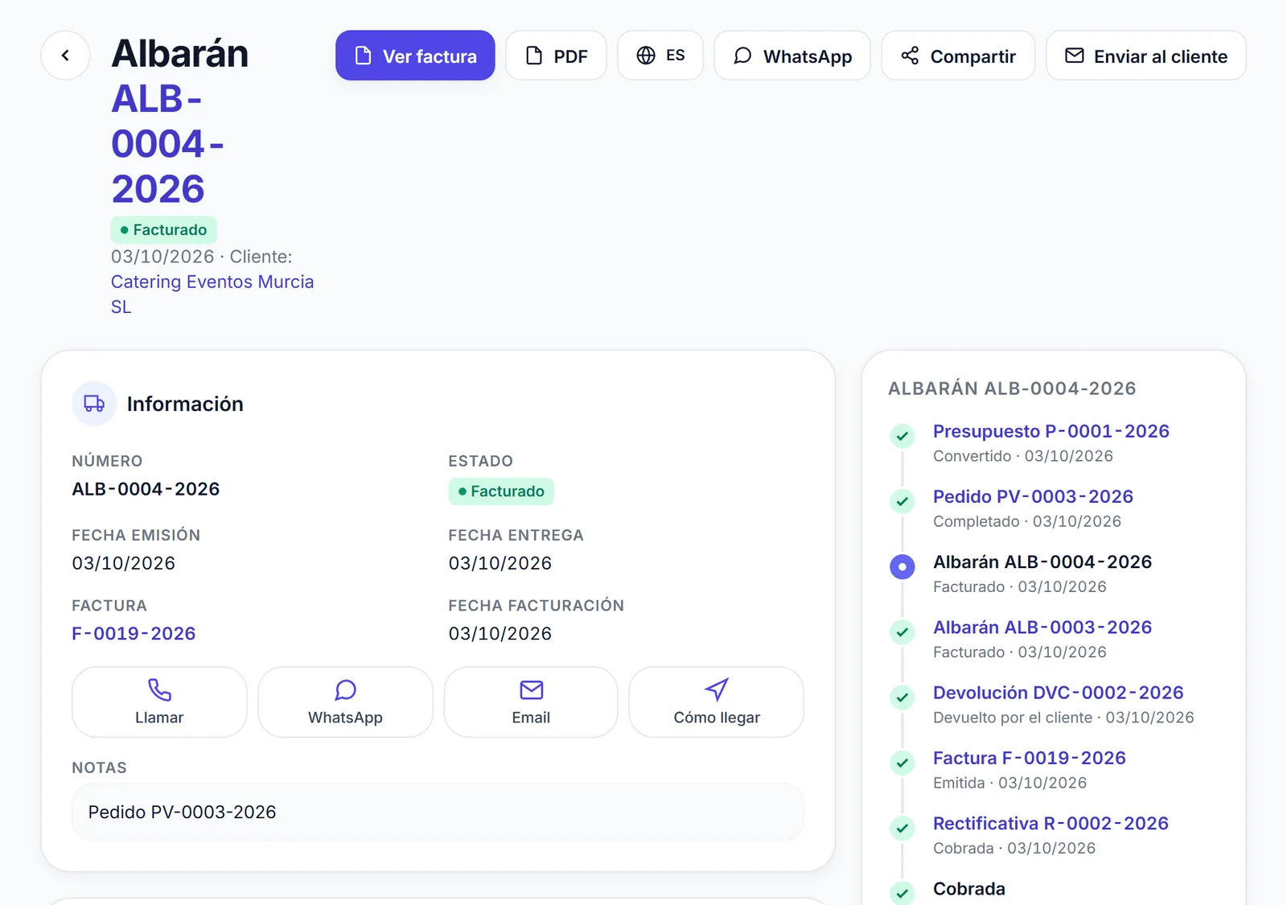
Task: Open Albarán ALB-0003-2026 in the timeline
Action: tap(1042, 627)
